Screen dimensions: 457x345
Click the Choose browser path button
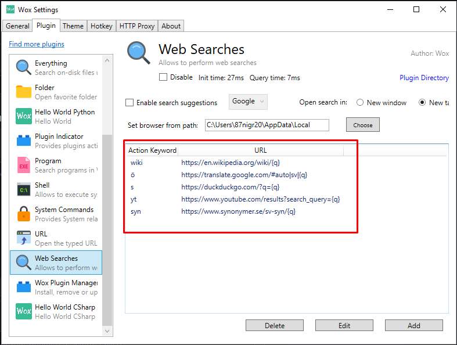[363, 125]
